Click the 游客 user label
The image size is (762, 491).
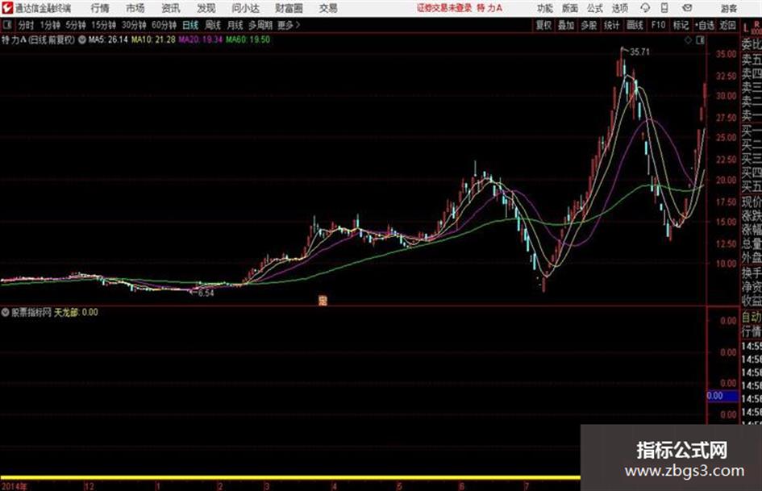[729, 8]
